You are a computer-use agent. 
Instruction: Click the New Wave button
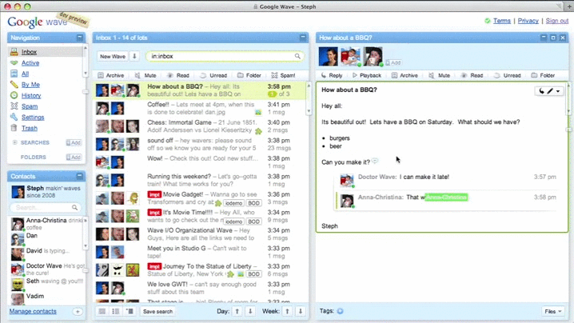pos(113,57)
